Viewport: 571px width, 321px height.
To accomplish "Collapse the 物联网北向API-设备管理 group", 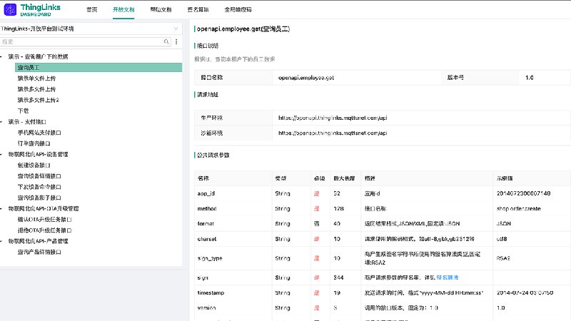I will coord(1,154).
